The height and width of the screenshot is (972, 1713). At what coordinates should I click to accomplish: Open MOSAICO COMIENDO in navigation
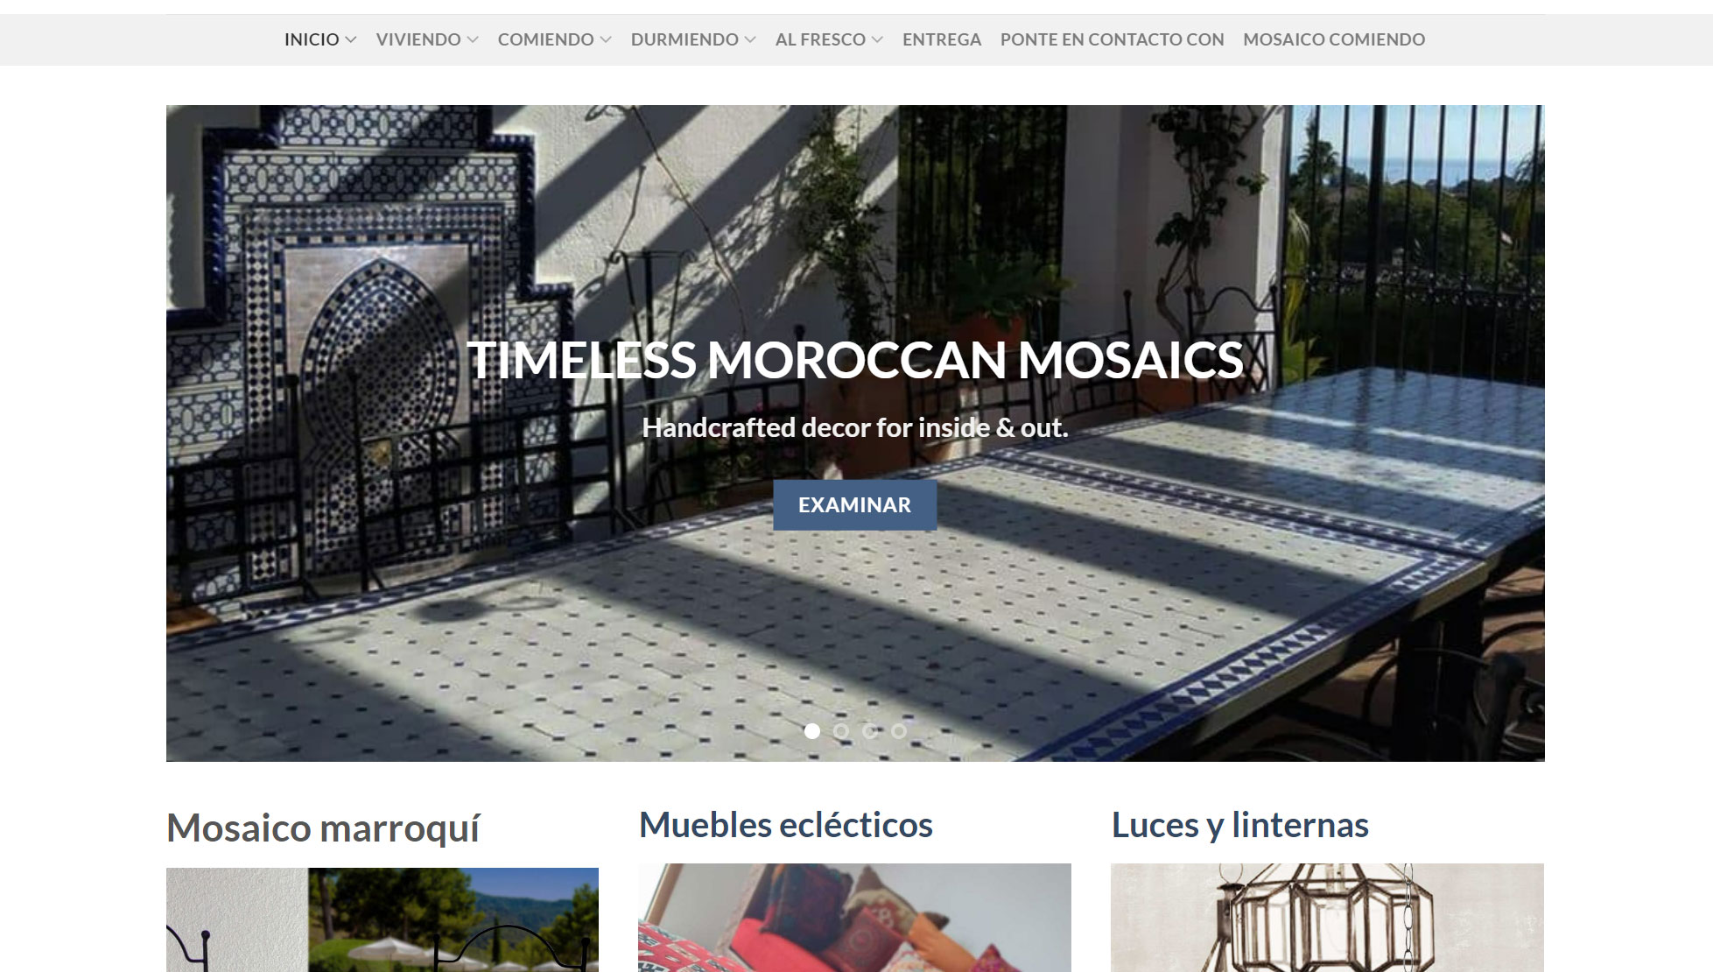(x=1334, y=39)
